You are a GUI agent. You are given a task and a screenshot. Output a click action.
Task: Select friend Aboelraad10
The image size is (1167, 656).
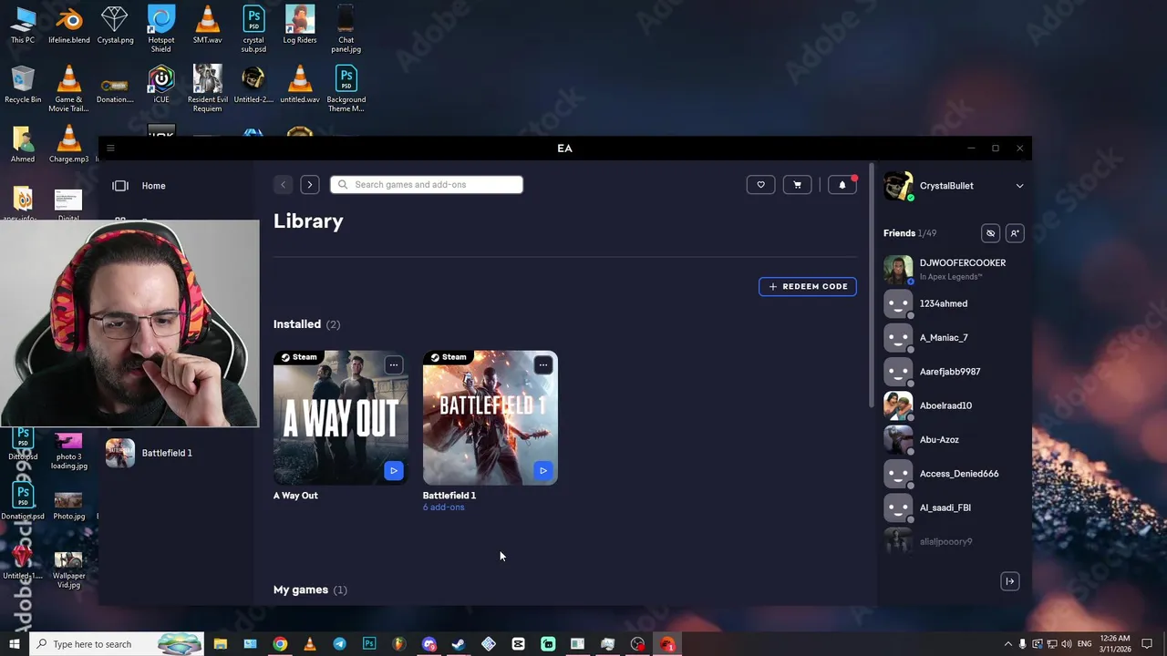954,405
